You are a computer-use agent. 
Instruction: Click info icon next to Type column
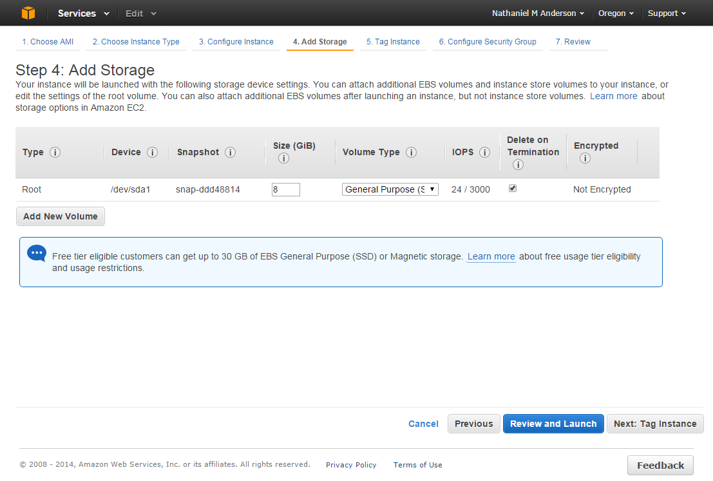[55, 153]
